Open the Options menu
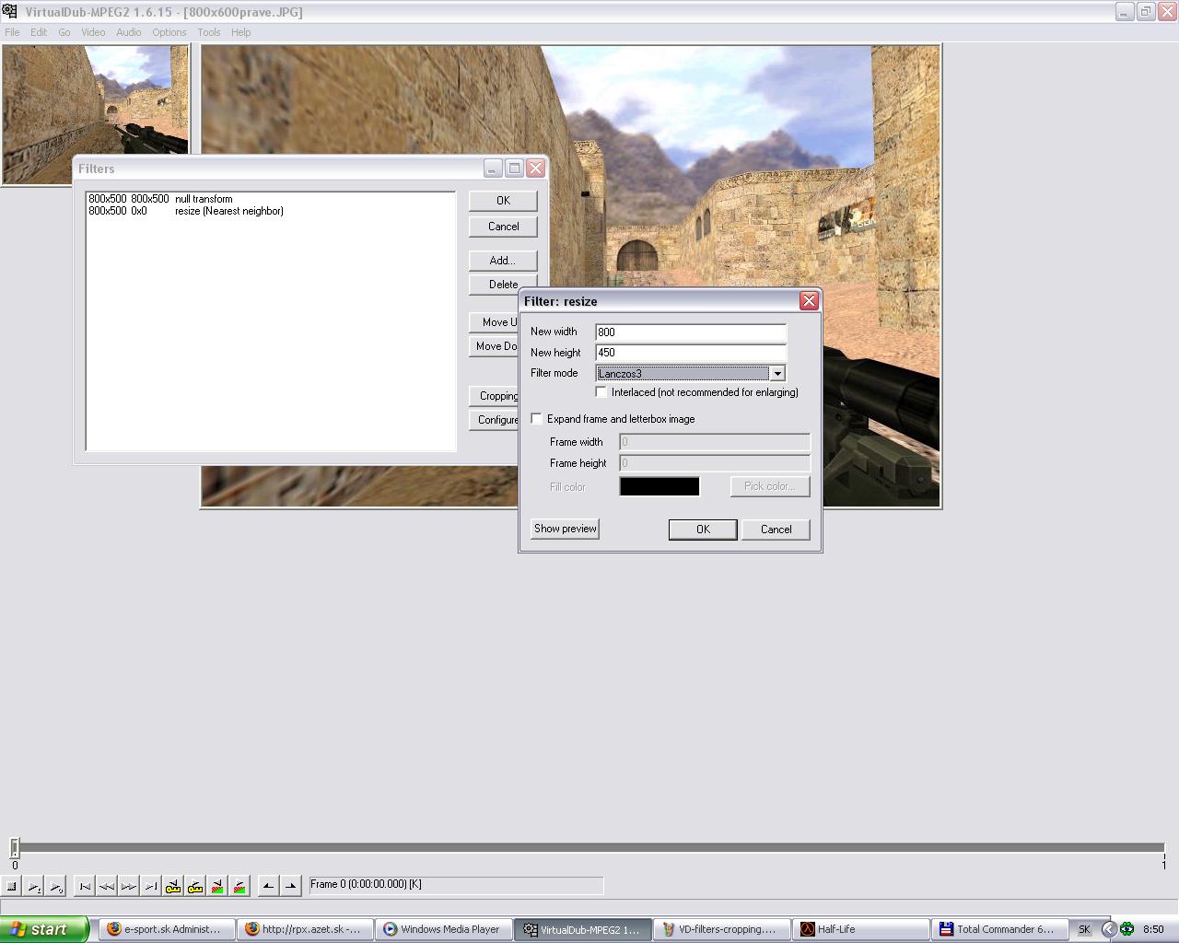The image size is (1179, 943). [169, 32]
